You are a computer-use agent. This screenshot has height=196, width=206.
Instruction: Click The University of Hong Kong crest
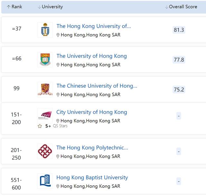point(45,60)
